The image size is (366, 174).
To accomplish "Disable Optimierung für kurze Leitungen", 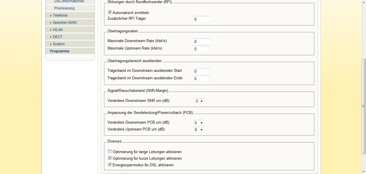I will click(110, 158).
